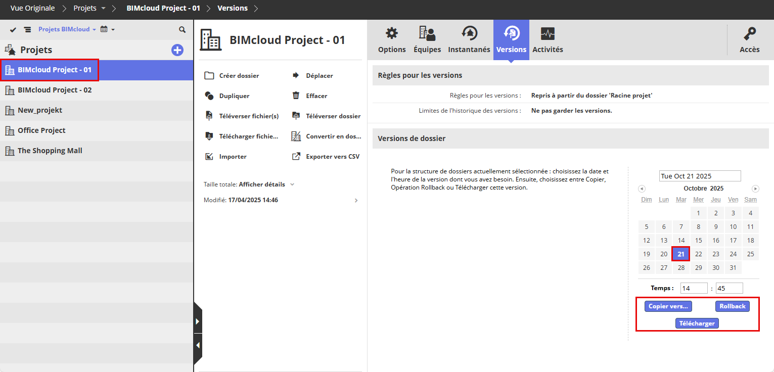The image size is (774, 372).
Task: Select the Versions tab
Action: tap(511, 40)
